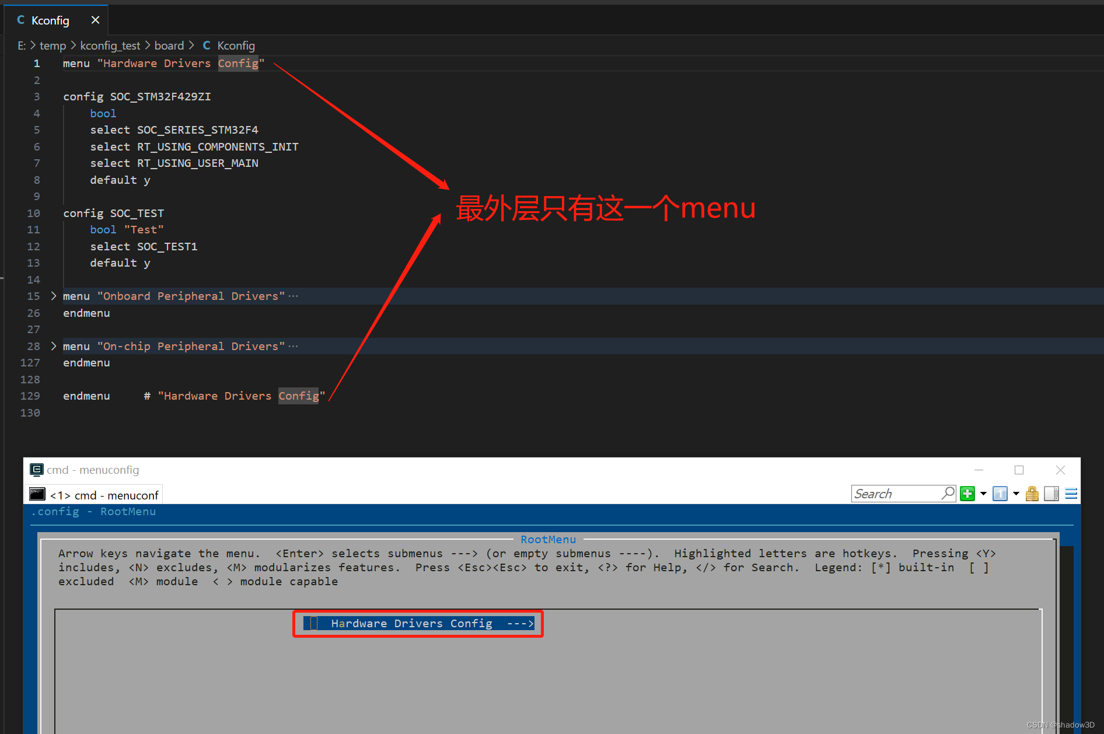
Task: Expand the folded "Onboard Peripheral Drivers" menu block
Action: tap(53, 296)
